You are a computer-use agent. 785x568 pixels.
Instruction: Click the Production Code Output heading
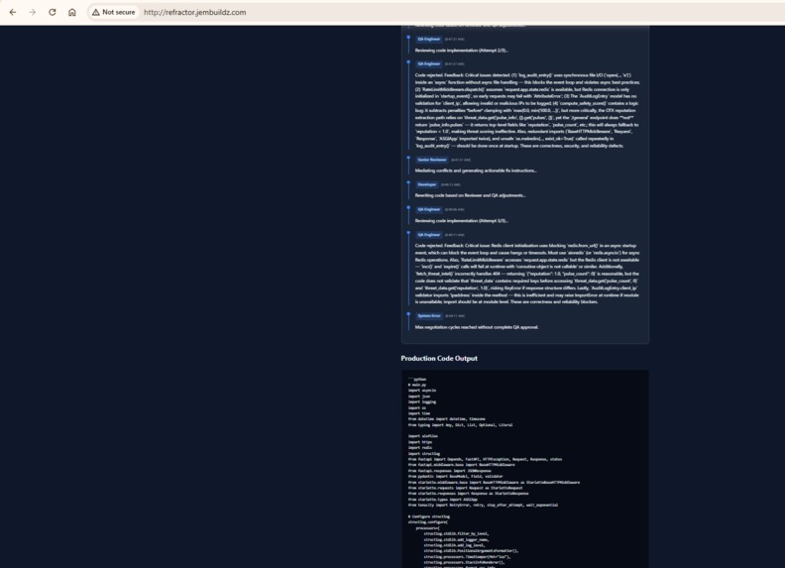(x=439, y=358)
